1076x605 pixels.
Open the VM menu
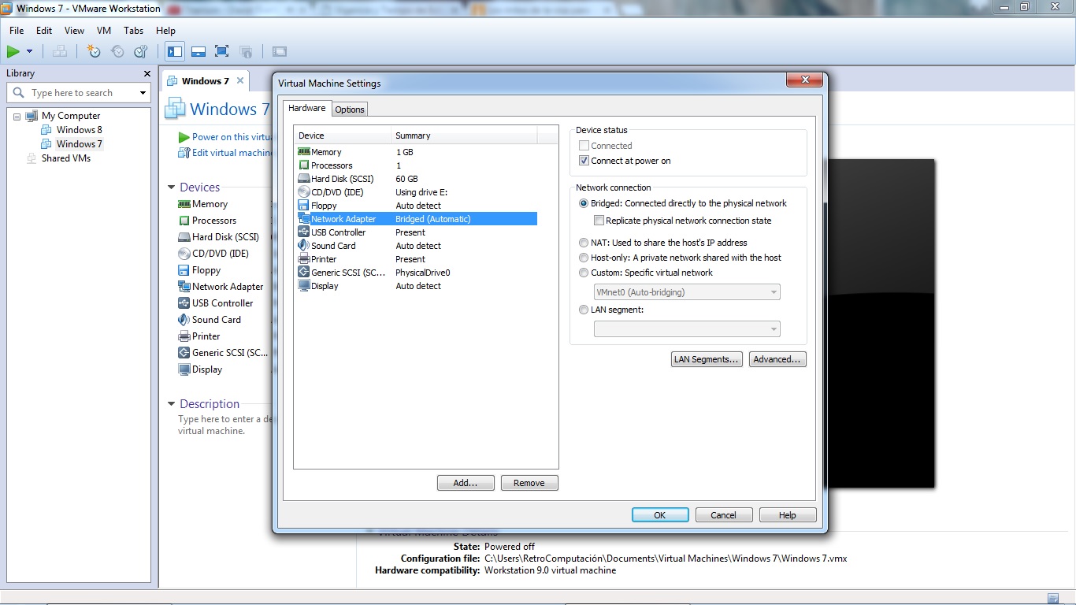point(104,31)
